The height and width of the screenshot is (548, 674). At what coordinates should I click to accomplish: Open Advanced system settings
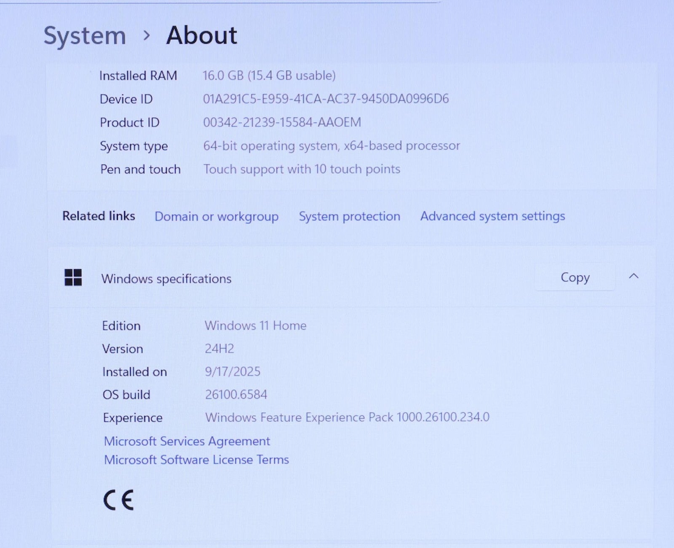(492, 216)
